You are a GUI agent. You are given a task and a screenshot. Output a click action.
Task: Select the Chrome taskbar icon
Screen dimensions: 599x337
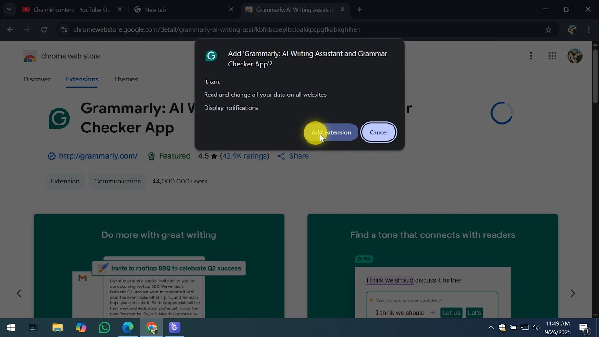151,328
